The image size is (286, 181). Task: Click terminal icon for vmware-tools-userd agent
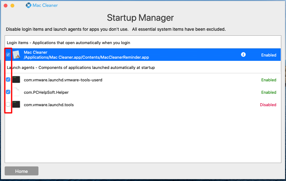click(x=16, y=79)
